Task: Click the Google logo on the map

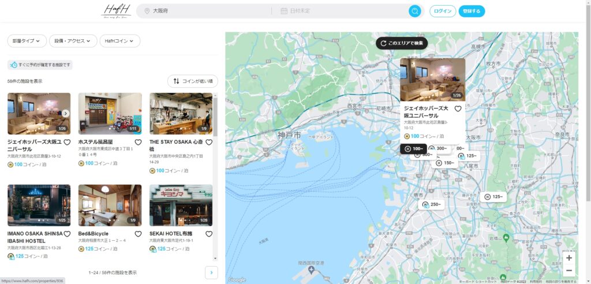Action: click(237, 280)
